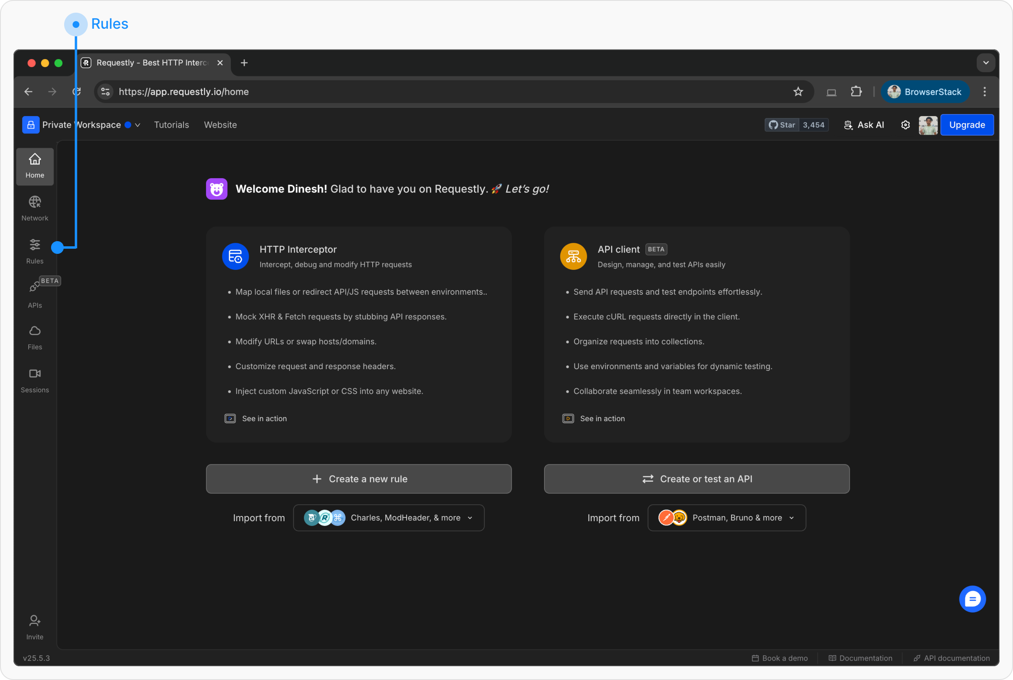
Task: Open the Sessions camera icon
Action: [x=35, y=373]
